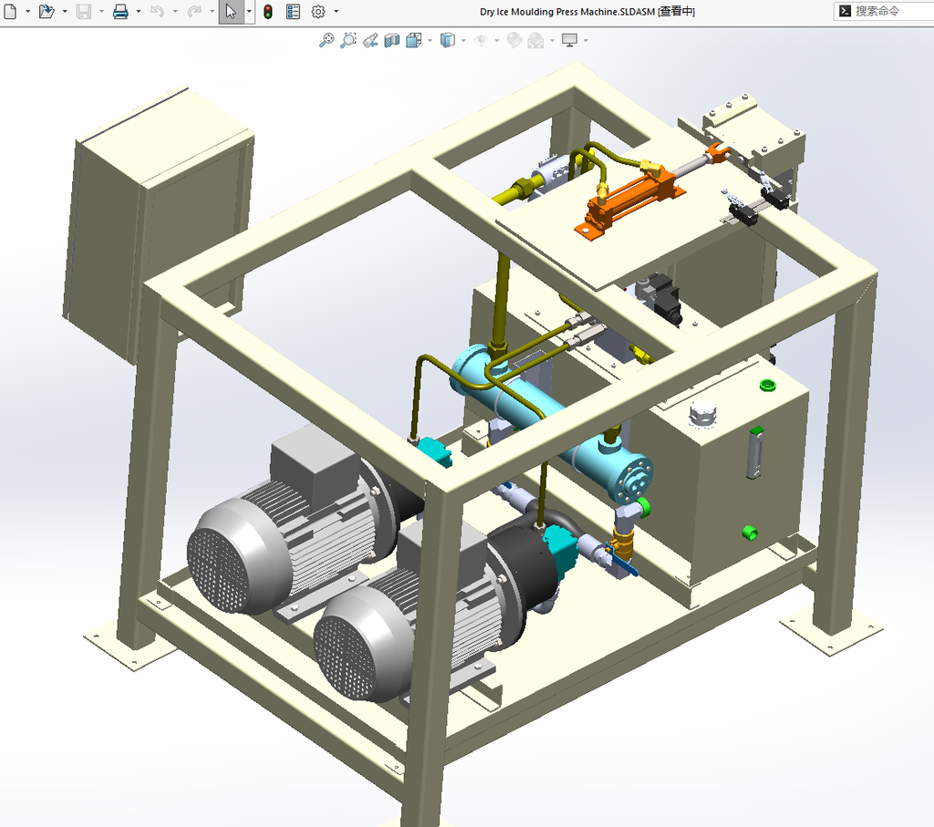Click the Apply Scene icon
This screenshot has height=827, width=934.
click(536, 40)
